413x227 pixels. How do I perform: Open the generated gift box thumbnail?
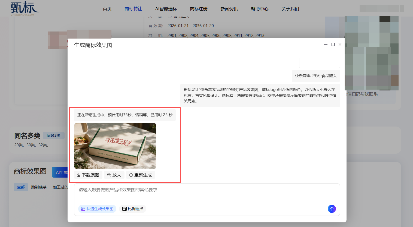tap(115, 146)
